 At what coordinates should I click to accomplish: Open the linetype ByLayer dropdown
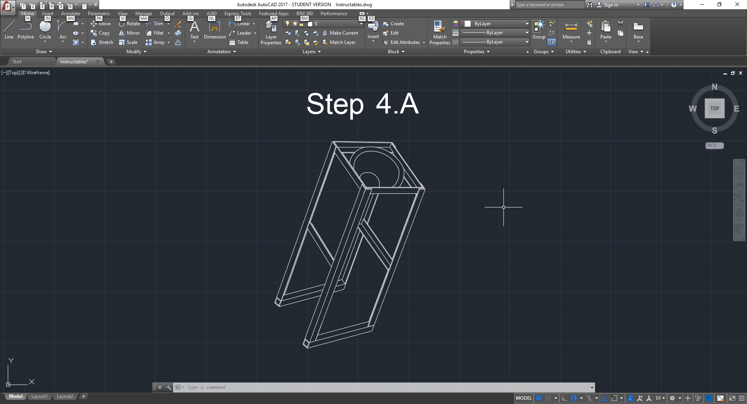point(494,42)
